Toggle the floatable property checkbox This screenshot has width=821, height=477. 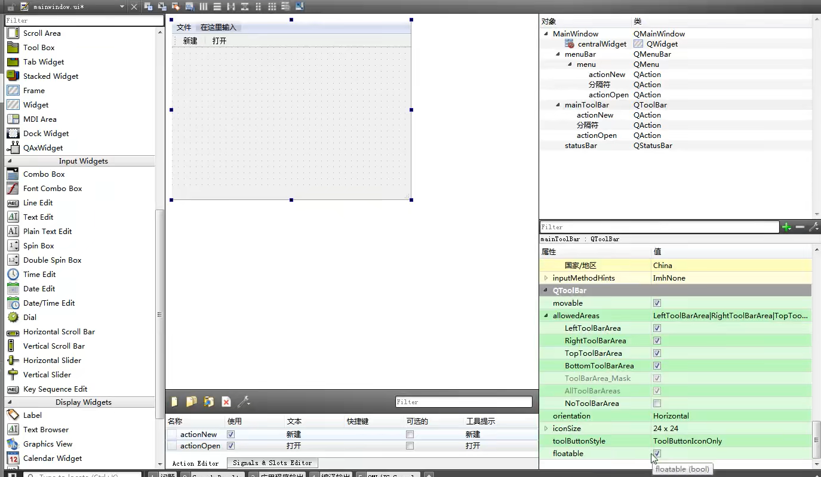click(657, 454)
